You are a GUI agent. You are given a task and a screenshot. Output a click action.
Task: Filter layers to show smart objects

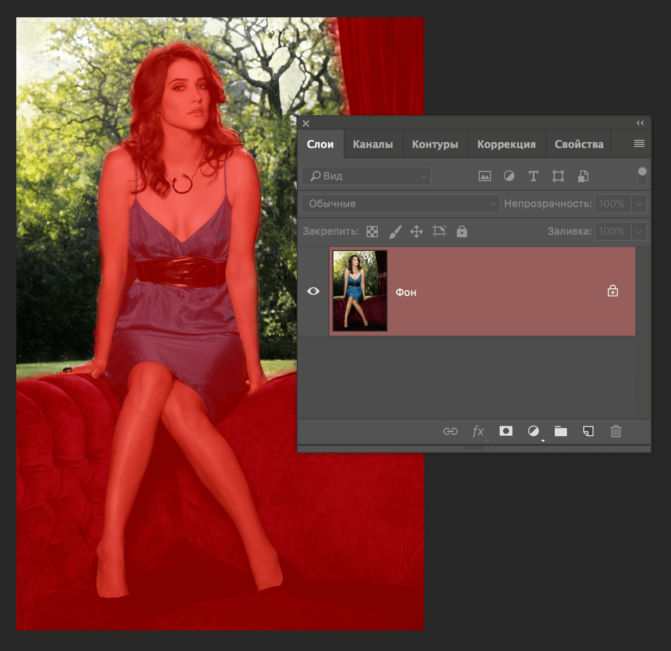click(x=583, y=176)
